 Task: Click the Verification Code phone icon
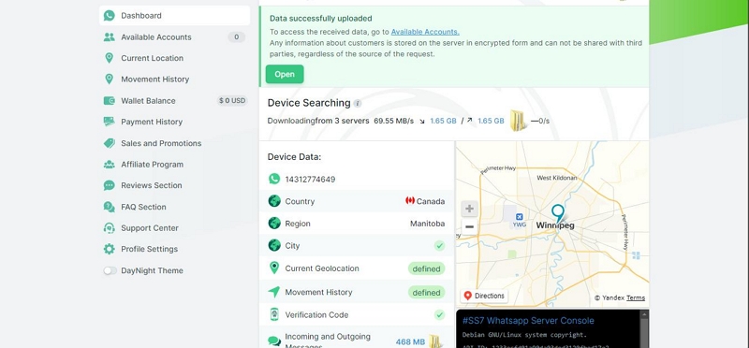[274, 314]
